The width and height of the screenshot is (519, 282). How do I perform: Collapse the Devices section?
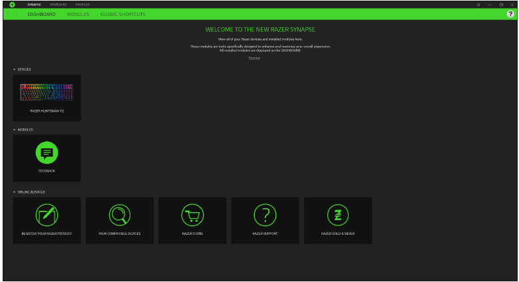14,70
